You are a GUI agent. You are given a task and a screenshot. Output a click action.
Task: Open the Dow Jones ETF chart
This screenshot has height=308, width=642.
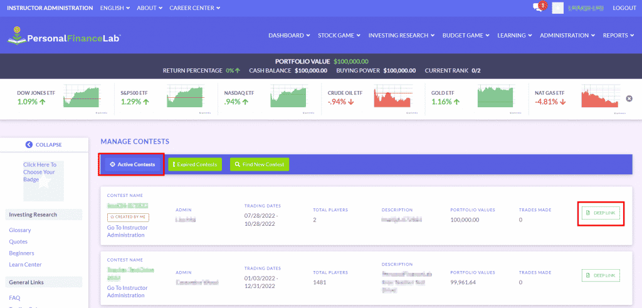point(82,97)
